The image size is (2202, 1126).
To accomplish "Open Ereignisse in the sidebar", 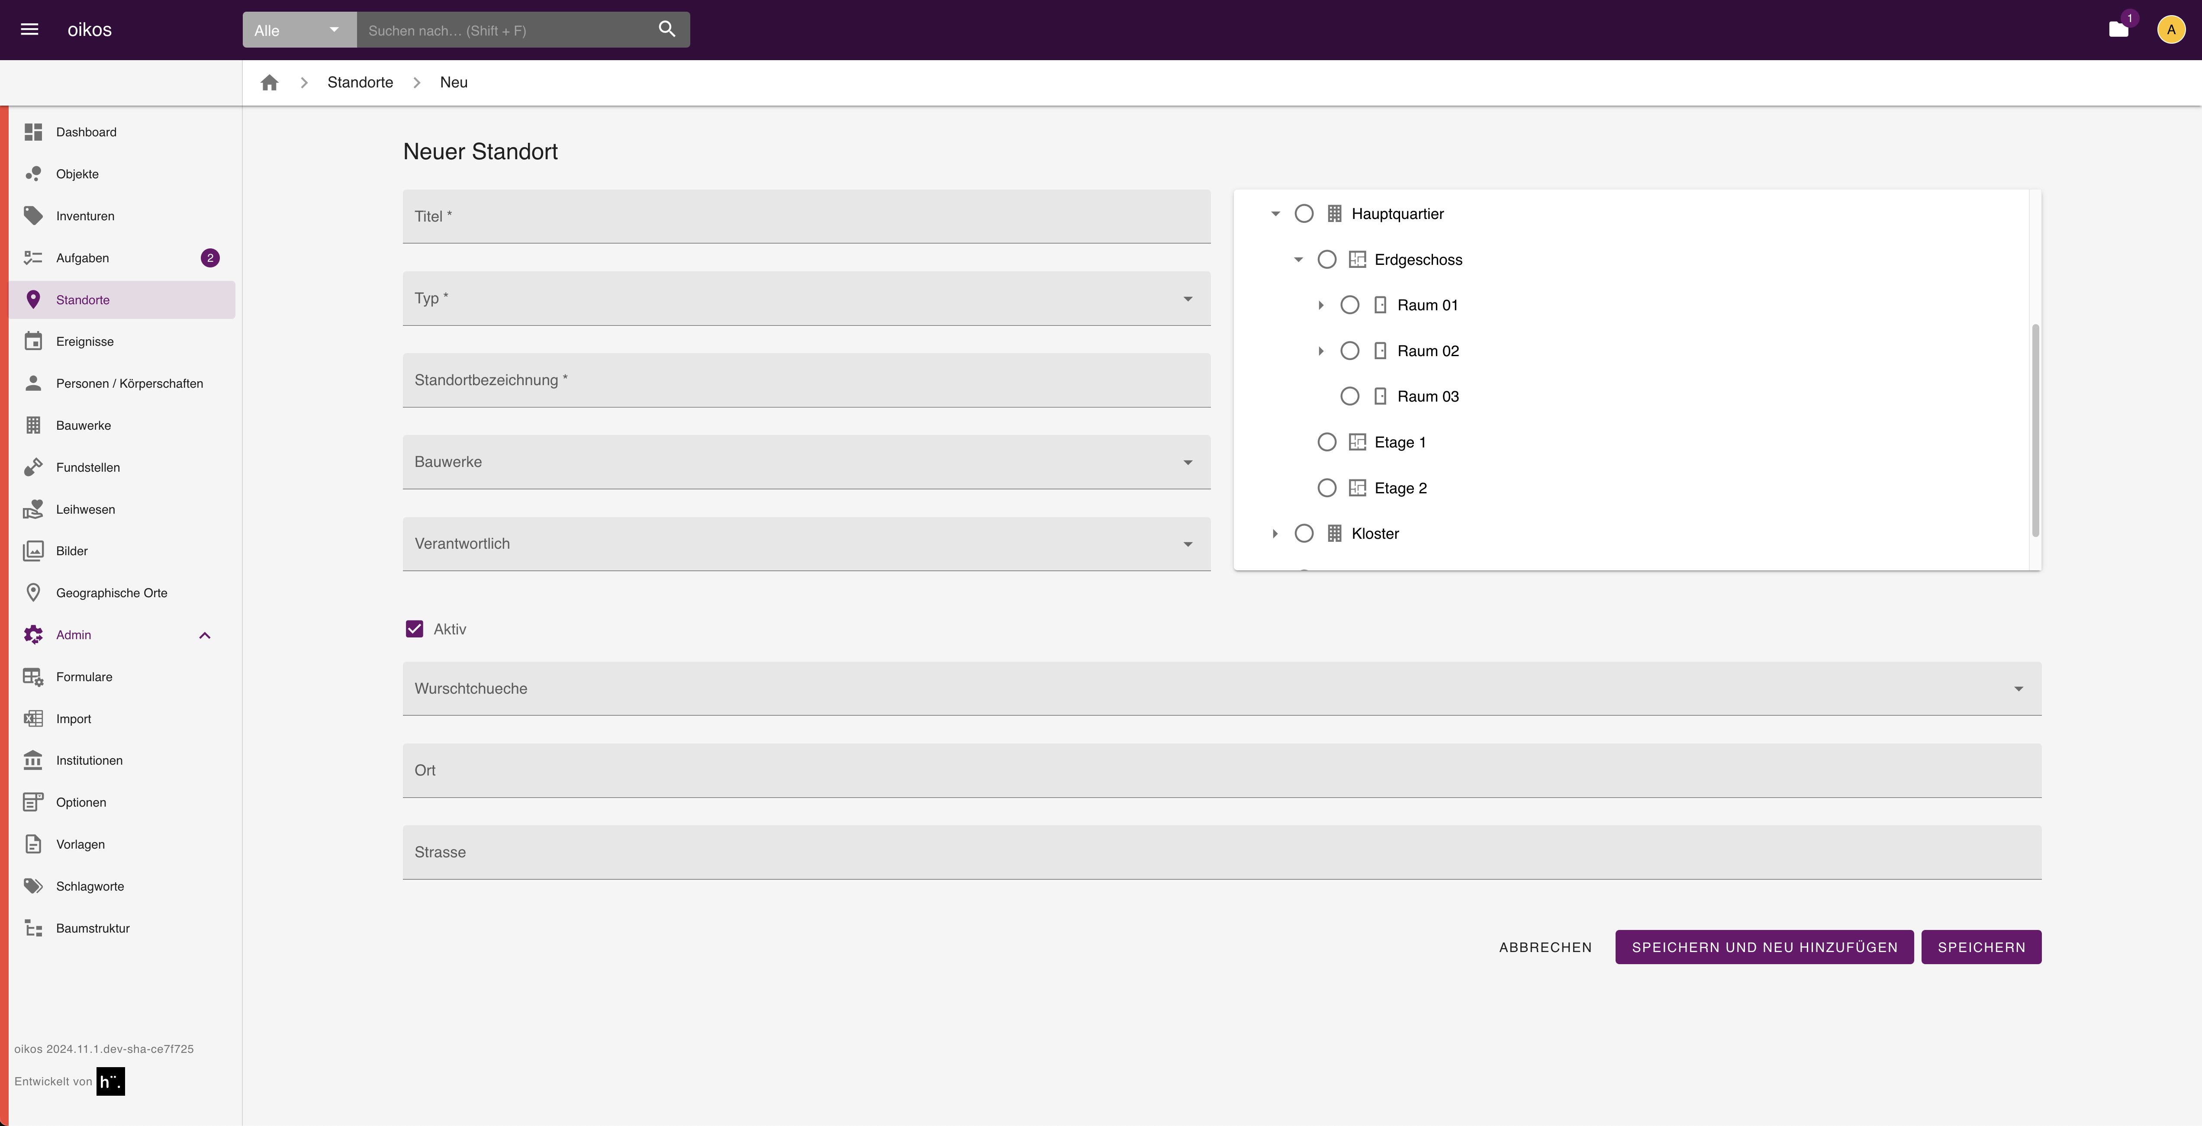I will tap(121, 341).
